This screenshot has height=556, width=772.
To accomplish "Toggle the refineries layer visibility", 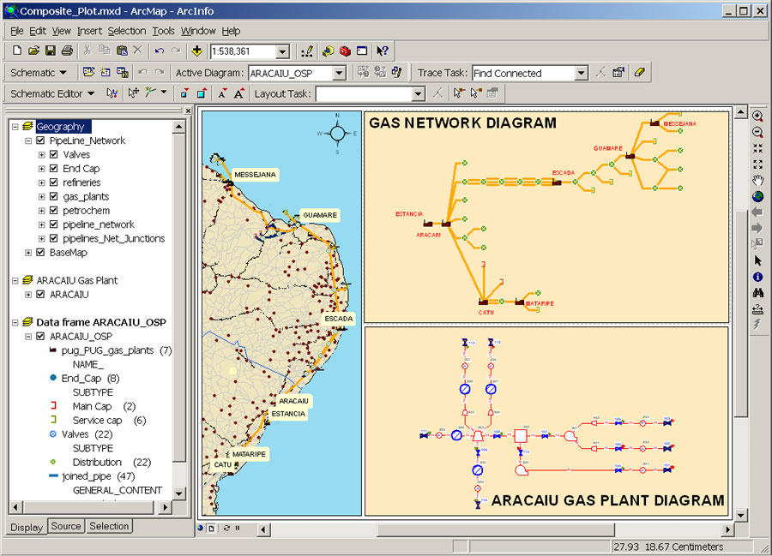I will [54, 182].
